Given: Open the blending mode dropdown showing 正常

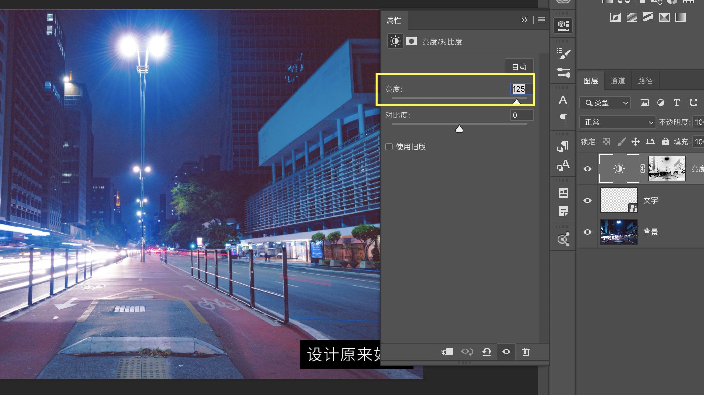Looking at the screenshot, I should coord(617,122).
